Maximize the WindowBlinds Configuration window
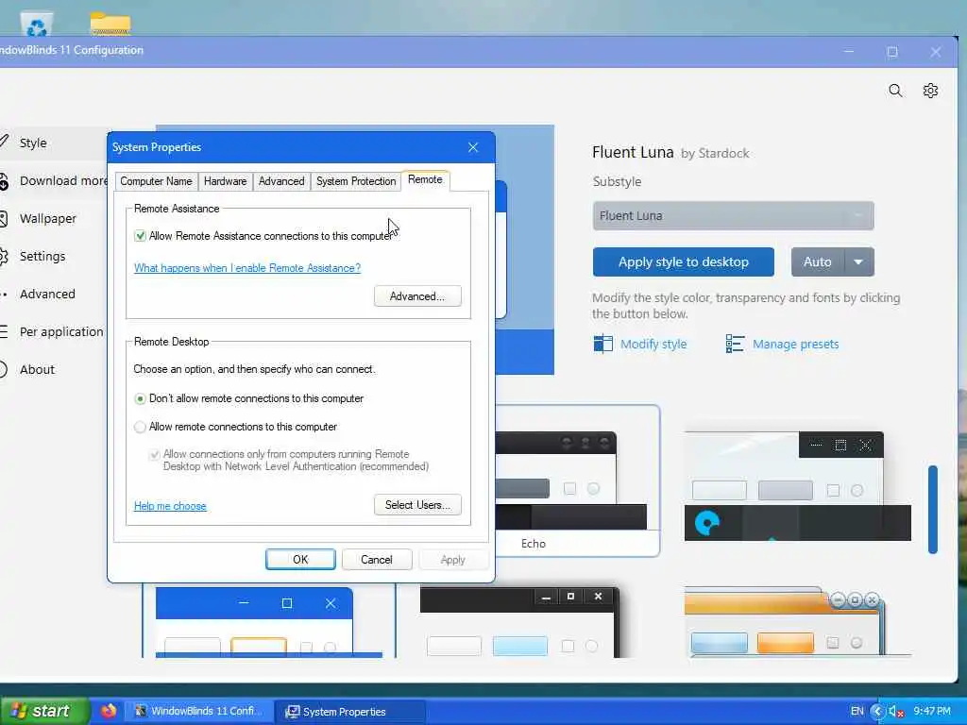Viewport: 967px width, 725px height. pos(892,53)
